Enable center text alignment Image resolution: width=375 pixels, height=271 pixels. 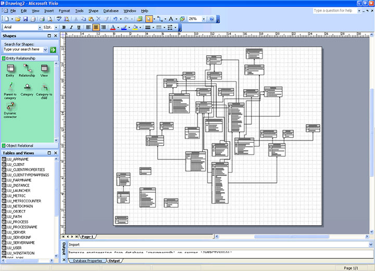96,27
